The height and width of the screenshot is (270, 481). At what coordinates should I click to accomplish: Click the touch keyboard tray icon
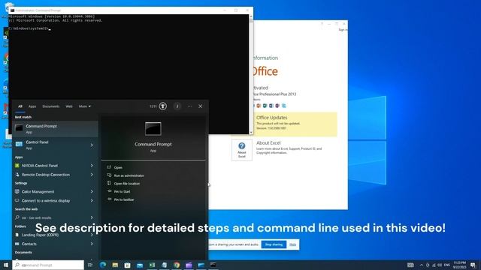pos(410,265)
